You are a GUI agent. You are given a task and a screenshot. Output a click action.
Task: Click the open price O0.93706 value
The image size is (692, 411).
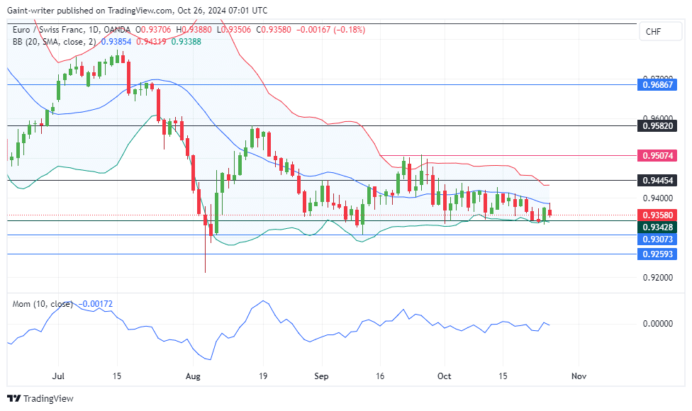click(x=152, y=30)
